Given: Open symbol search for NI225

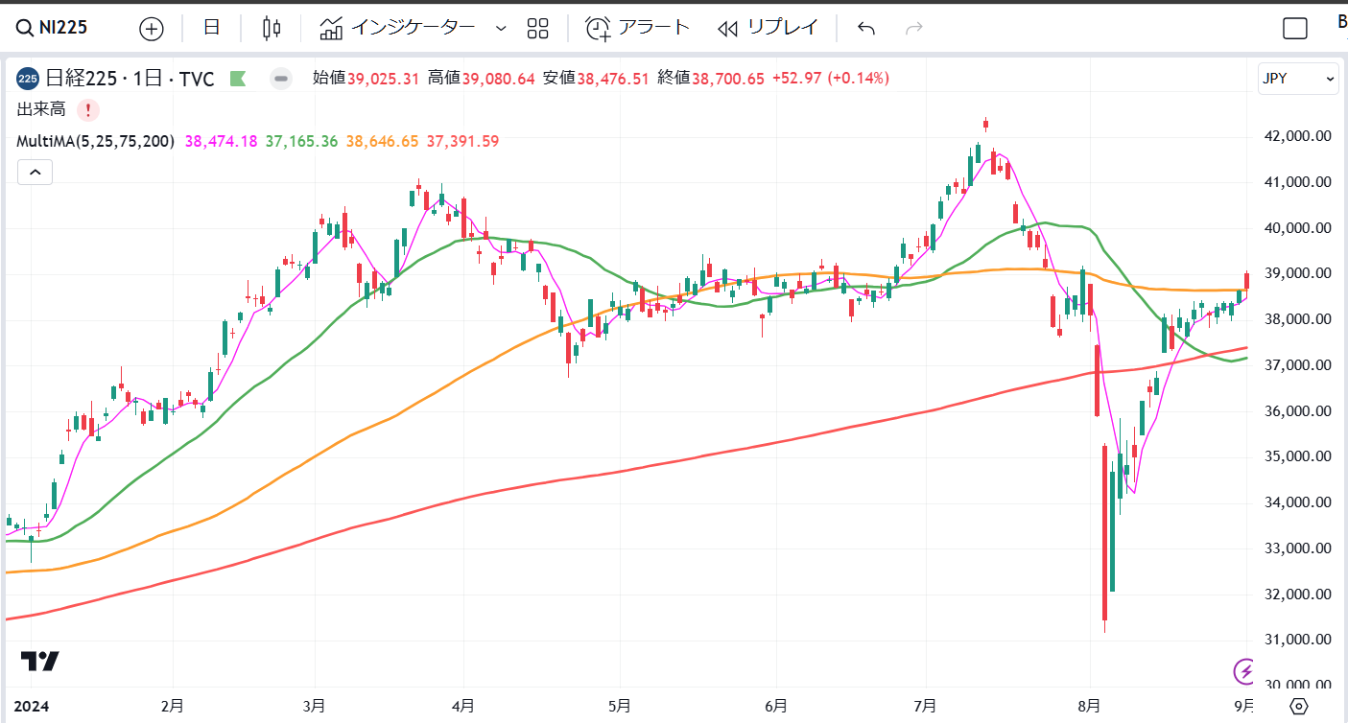Looking at the screenshot, I should tap(52, 28).
